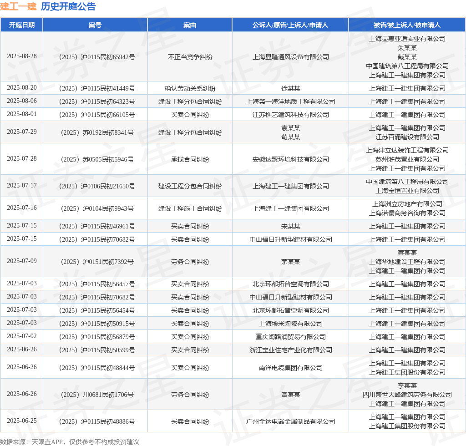Click date cell 2025-06-25

point(22,421)
